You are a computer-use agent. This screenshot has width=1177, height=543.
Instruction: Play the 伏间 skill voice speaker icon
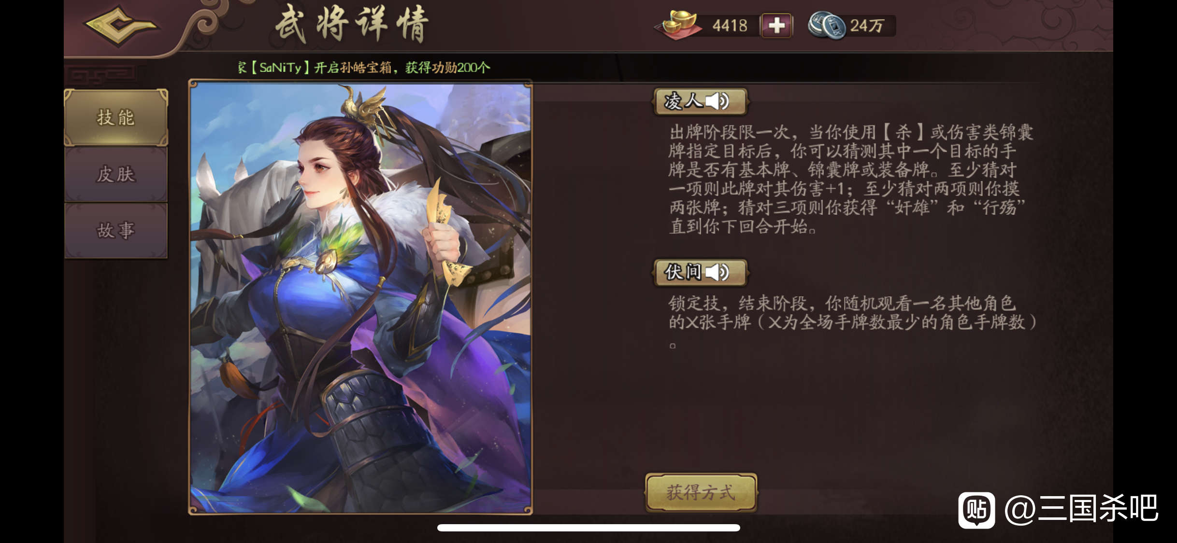pos(717,272)
